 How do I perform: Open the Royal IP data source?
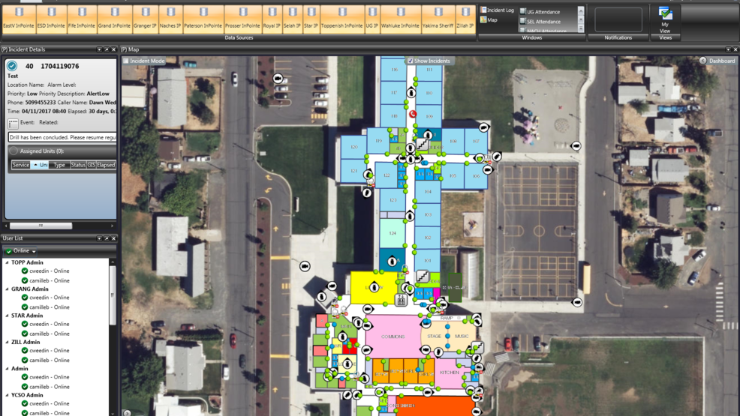(x=272, y=19)
